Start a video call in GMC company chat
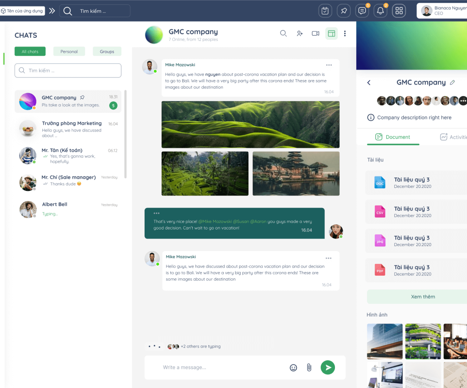 tap(315, 33)
